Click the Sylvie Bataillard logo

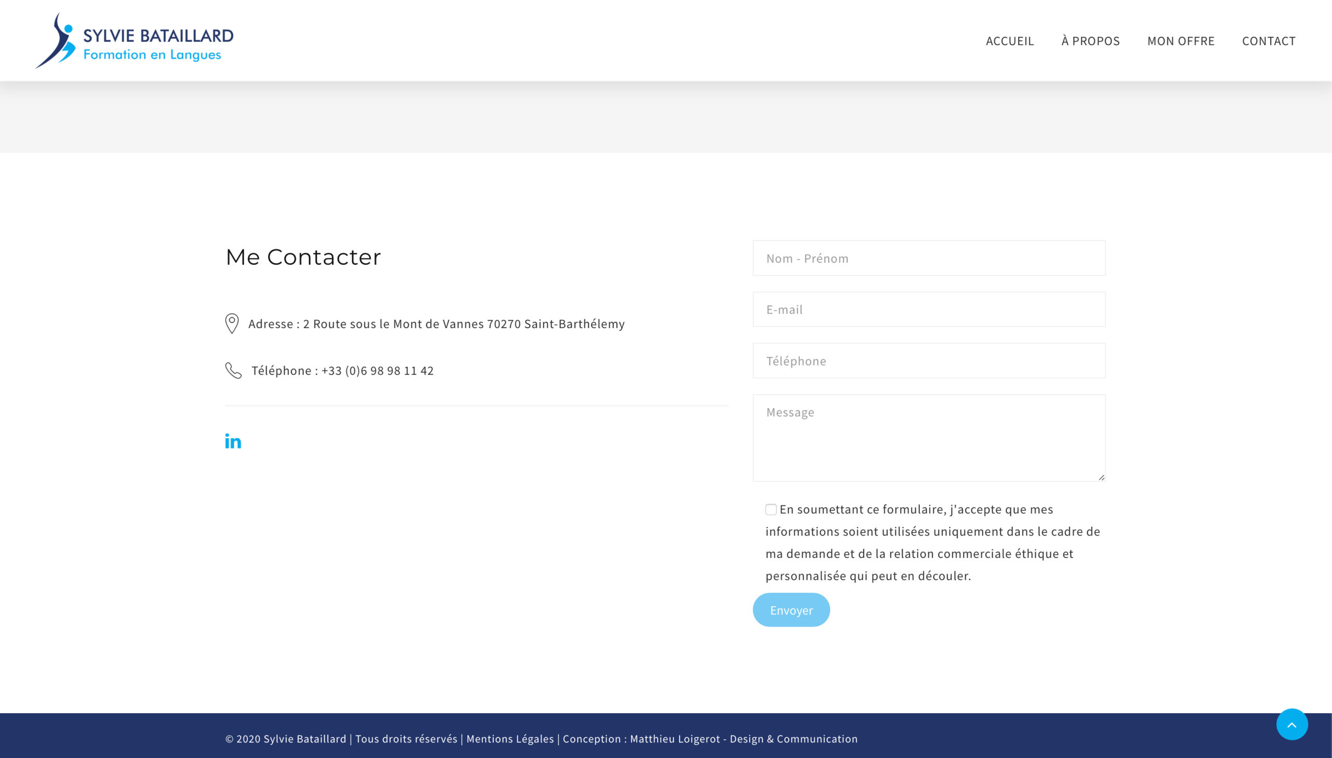[134, 40]
